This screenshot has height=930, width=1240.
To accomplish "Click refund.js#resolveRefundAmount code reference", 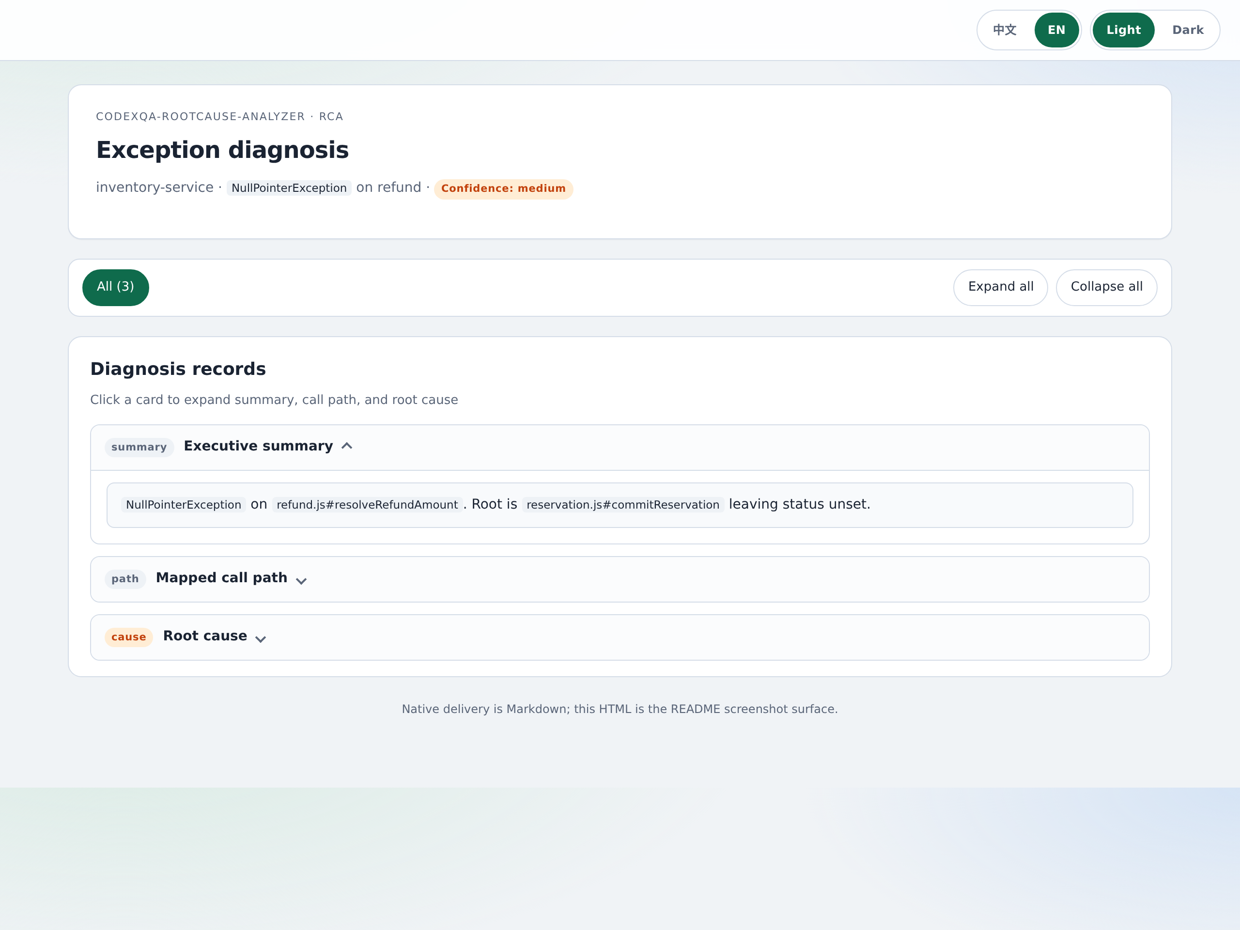I will (x=367, y=505).
